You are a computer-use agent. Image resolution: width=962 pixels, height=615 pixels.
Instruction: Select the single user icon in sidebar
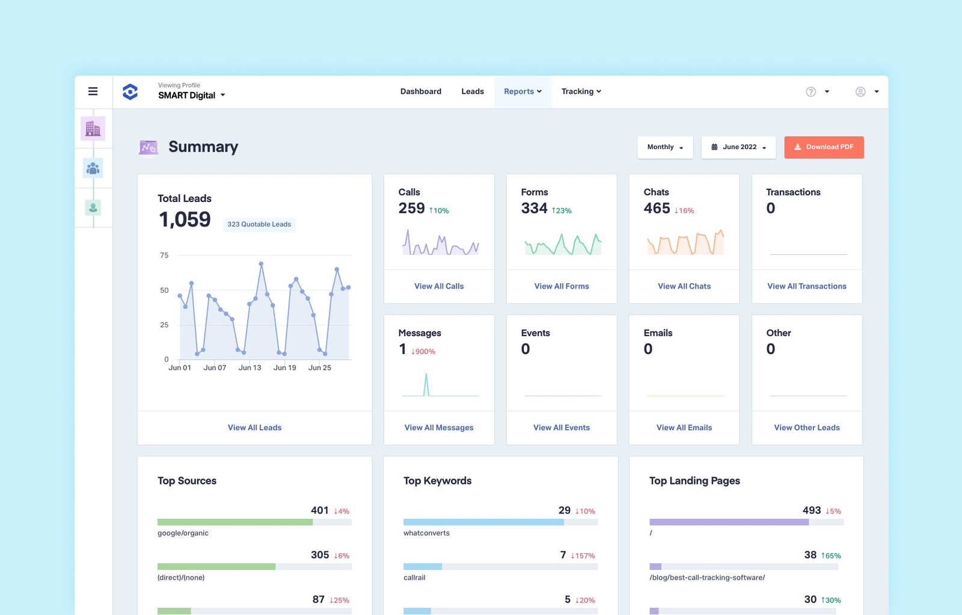93,208
